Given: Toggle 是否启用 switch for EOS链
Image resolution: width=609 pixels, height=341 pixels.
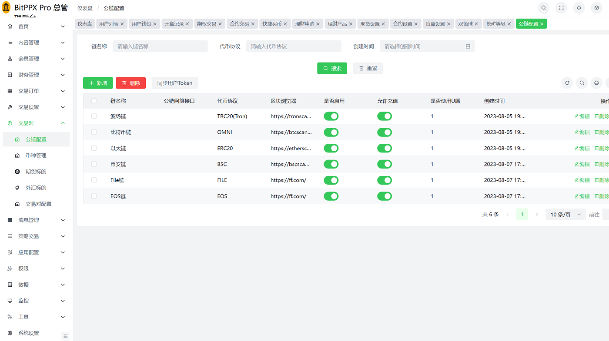Looking at the screenshot, I should [x=331, y=196].
